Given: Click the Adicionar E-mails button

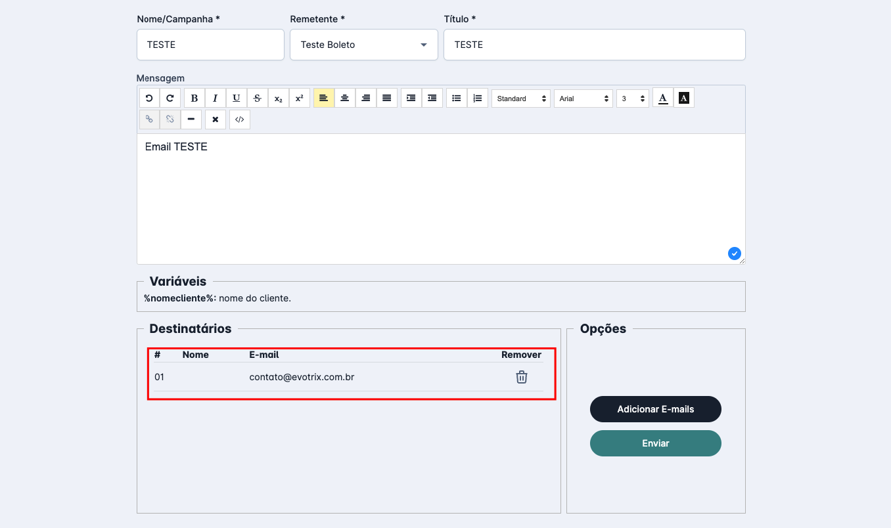Looking at the screenshot, I should click(x=655, y=409).
